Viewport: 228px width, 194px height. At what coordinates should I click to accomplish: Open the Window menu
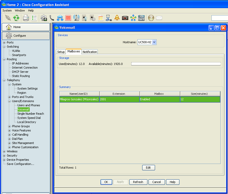(x=20, y=10)
